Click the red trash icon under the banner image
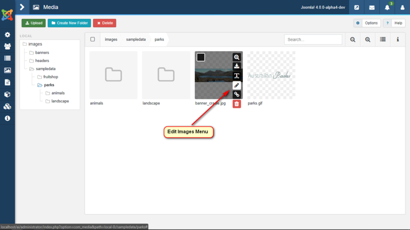Screen dimensions: 410x230 click(236, 104)
